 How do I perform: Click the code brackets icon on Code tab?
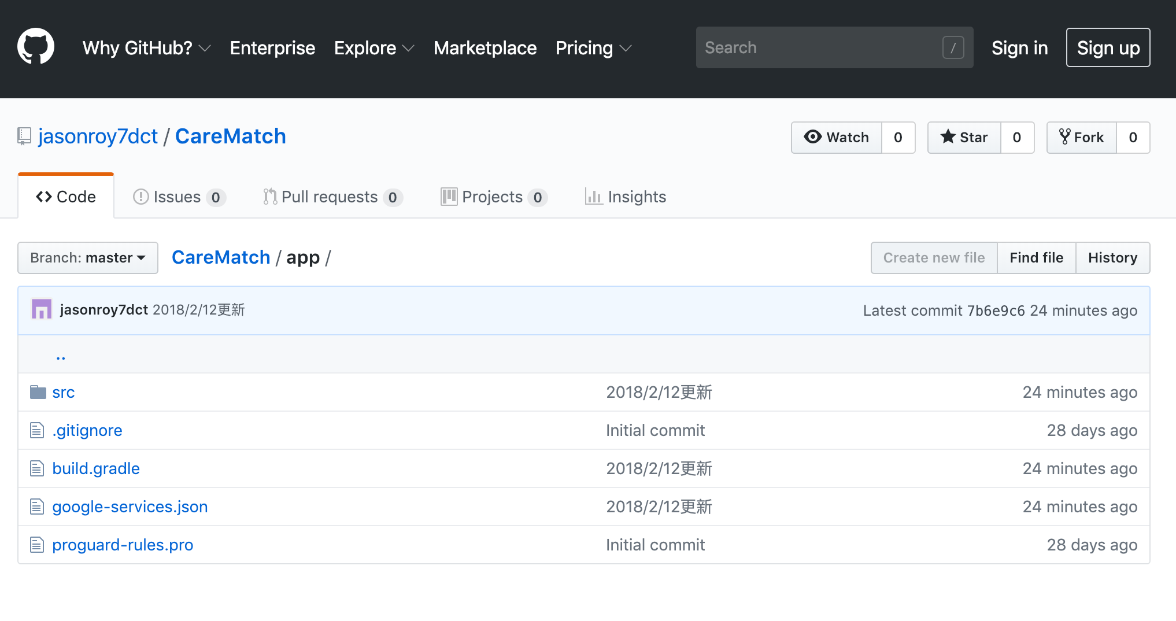(45, 197)
